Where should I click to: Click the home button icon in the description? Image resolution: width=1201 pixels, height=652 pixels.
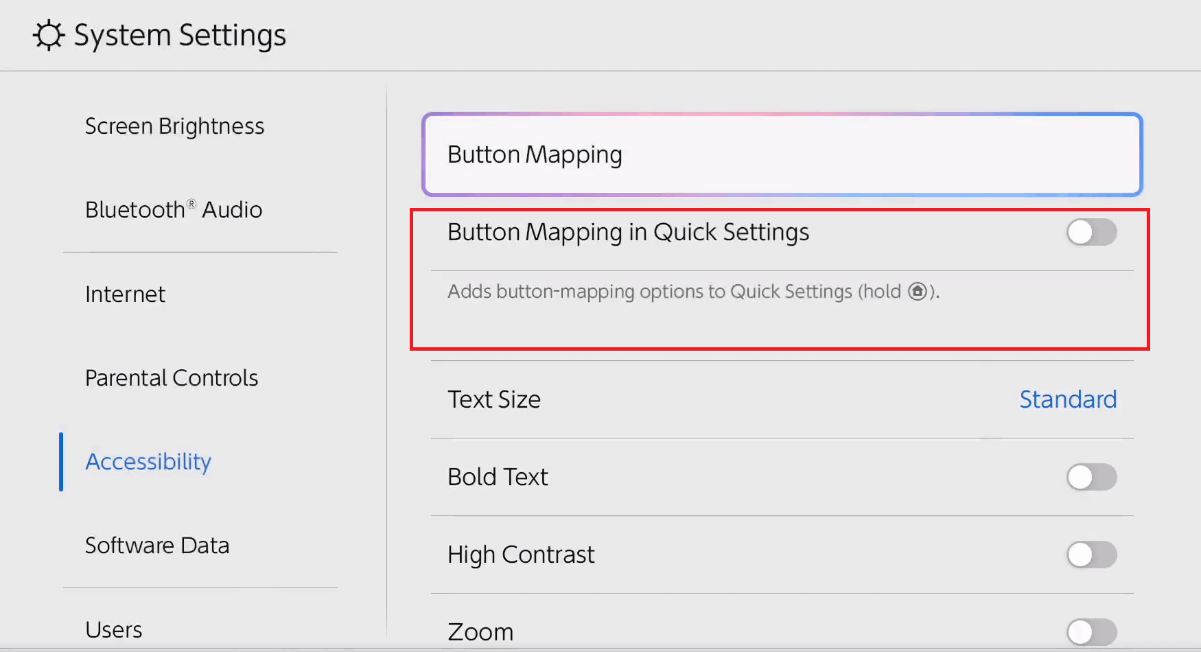point(918,292)
